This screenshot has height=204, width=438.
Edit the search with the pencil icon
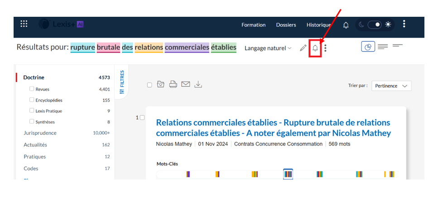[x=303, y=48]
